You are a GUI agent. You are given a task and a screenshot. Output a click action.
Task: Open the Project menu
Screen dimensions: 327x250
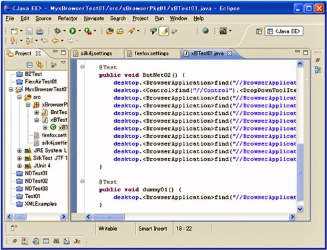point(140,19)
